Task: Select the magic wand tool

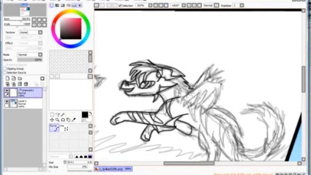Action: 63,115
